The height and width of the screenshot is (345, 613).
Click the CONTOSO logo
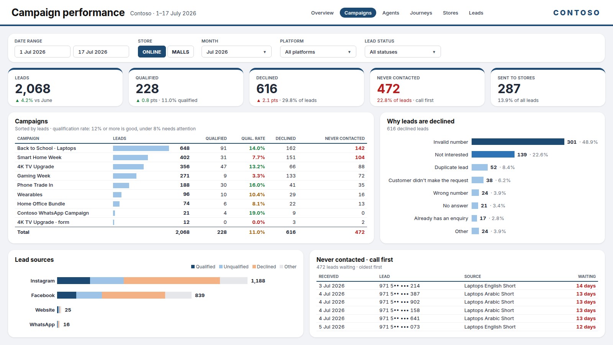click(576, 13)
